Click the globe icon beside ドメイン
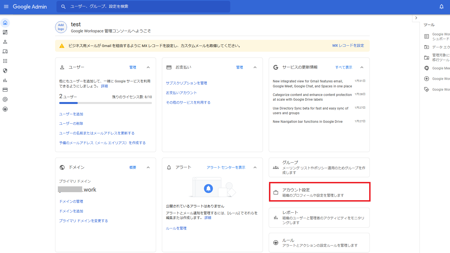Viewport: 450px width, 253px height. pyautogui.click(x=62, y=167)
